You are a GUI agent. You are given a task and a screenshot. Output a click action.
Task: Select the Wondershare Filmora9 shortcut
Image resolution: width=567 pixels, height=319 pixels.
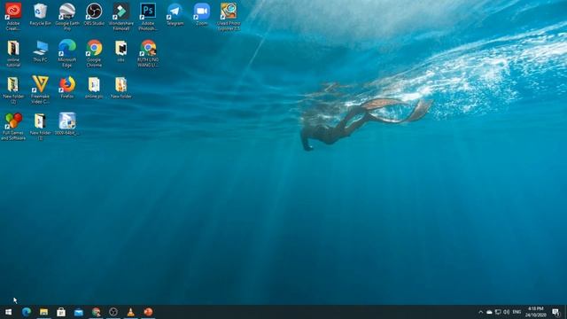tap(121, 16)
